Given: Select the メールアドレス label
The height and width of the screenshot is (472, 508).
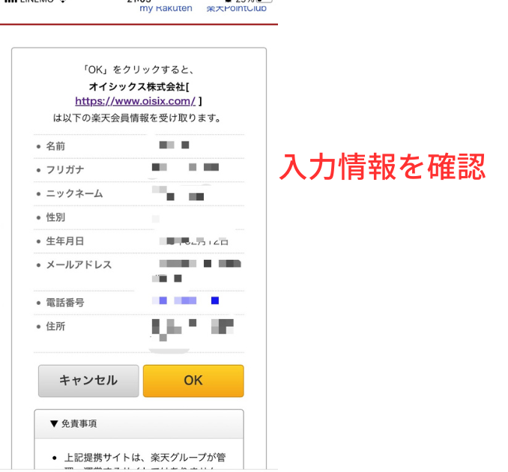Looking at the screenshot, I should pos(79,264).
